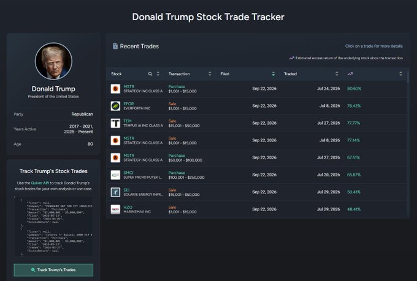Screen dimensions: 417x281
Task: Click the HZO ticker link
Action: tap(128, 208)
